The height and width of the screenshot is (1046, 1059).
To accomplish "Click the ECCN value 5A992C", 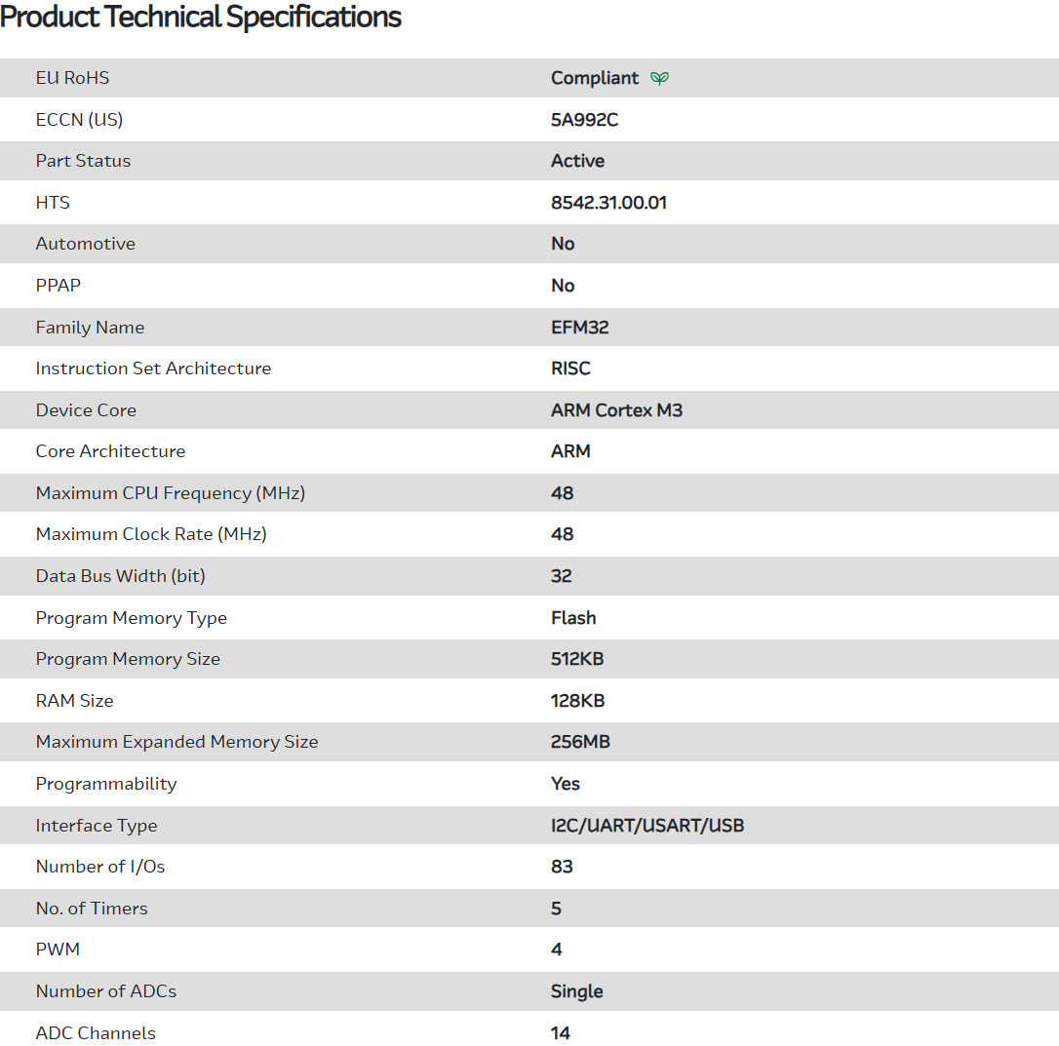I will (x=584, y=120).
